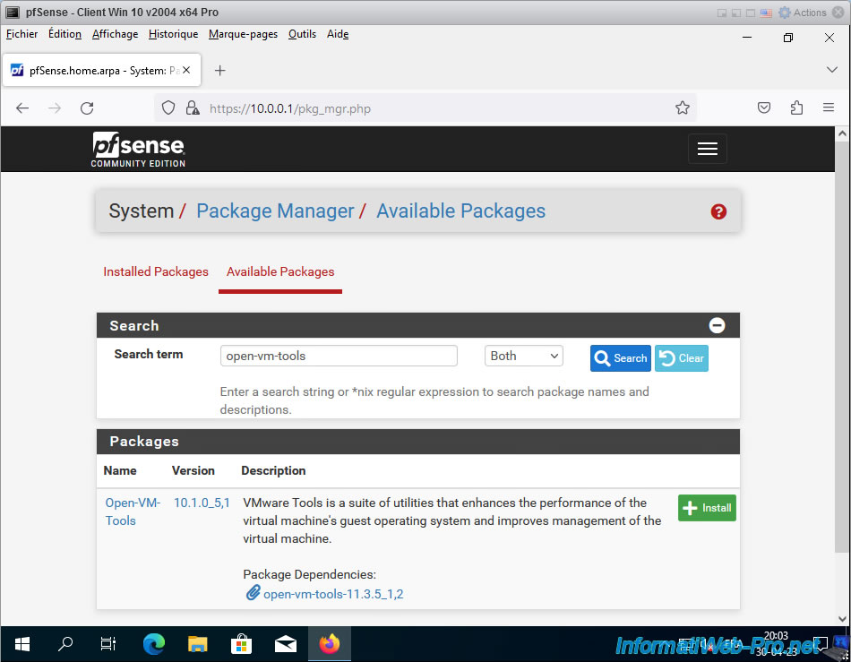Open Windows taskbar search
This screenshot has width=851, height=662.
(65, 644)
